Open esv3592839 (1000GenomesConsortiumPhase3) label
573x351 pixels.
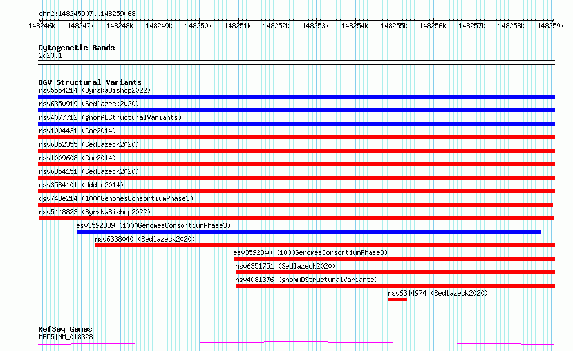[x=153, y=225]
